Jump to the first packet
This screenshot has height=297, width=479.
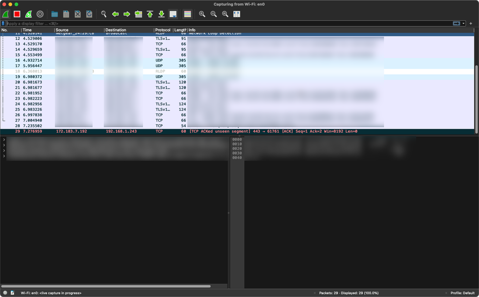[150, 14]
